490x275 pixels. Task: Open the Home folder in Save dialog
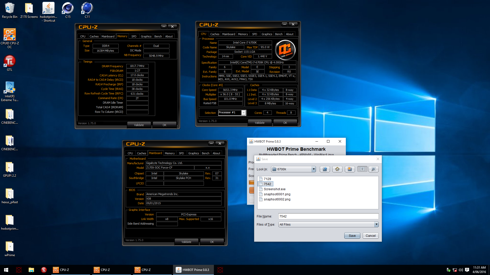[337, 169]
